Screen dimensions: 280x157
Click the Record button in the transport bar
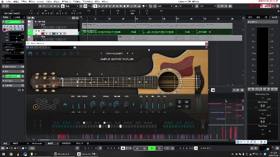[x=159, y=148]
